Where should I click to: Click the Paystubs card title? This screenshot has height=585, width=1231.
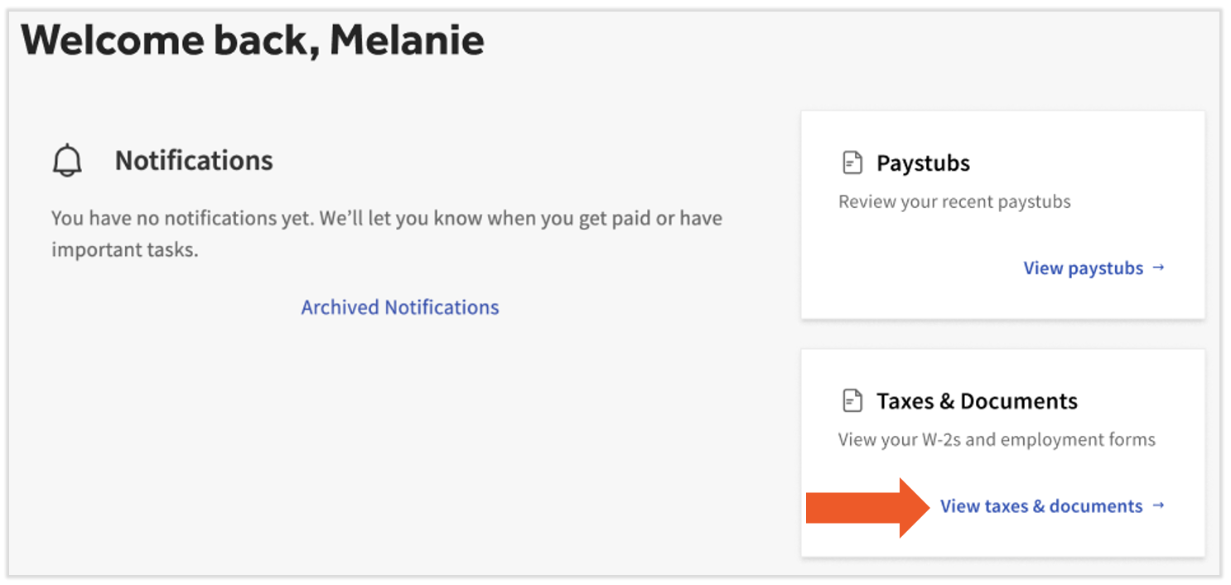(924, 162)
